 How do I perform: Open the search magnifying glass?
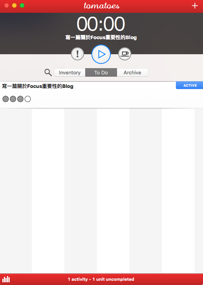(48, 72)
